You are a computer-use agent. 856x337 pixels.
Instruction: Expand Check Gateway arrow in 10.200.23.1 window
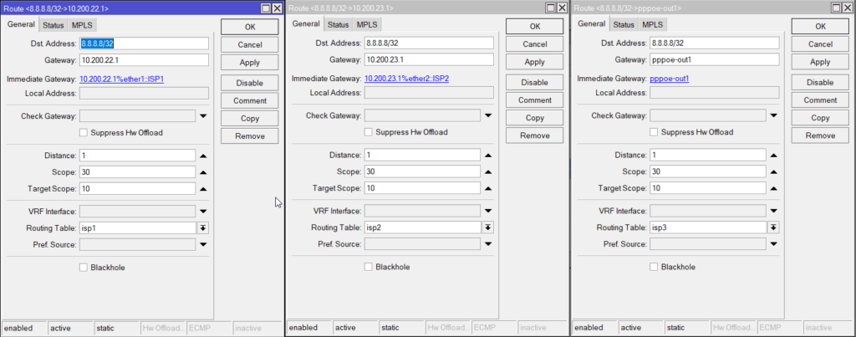point(488,115)
